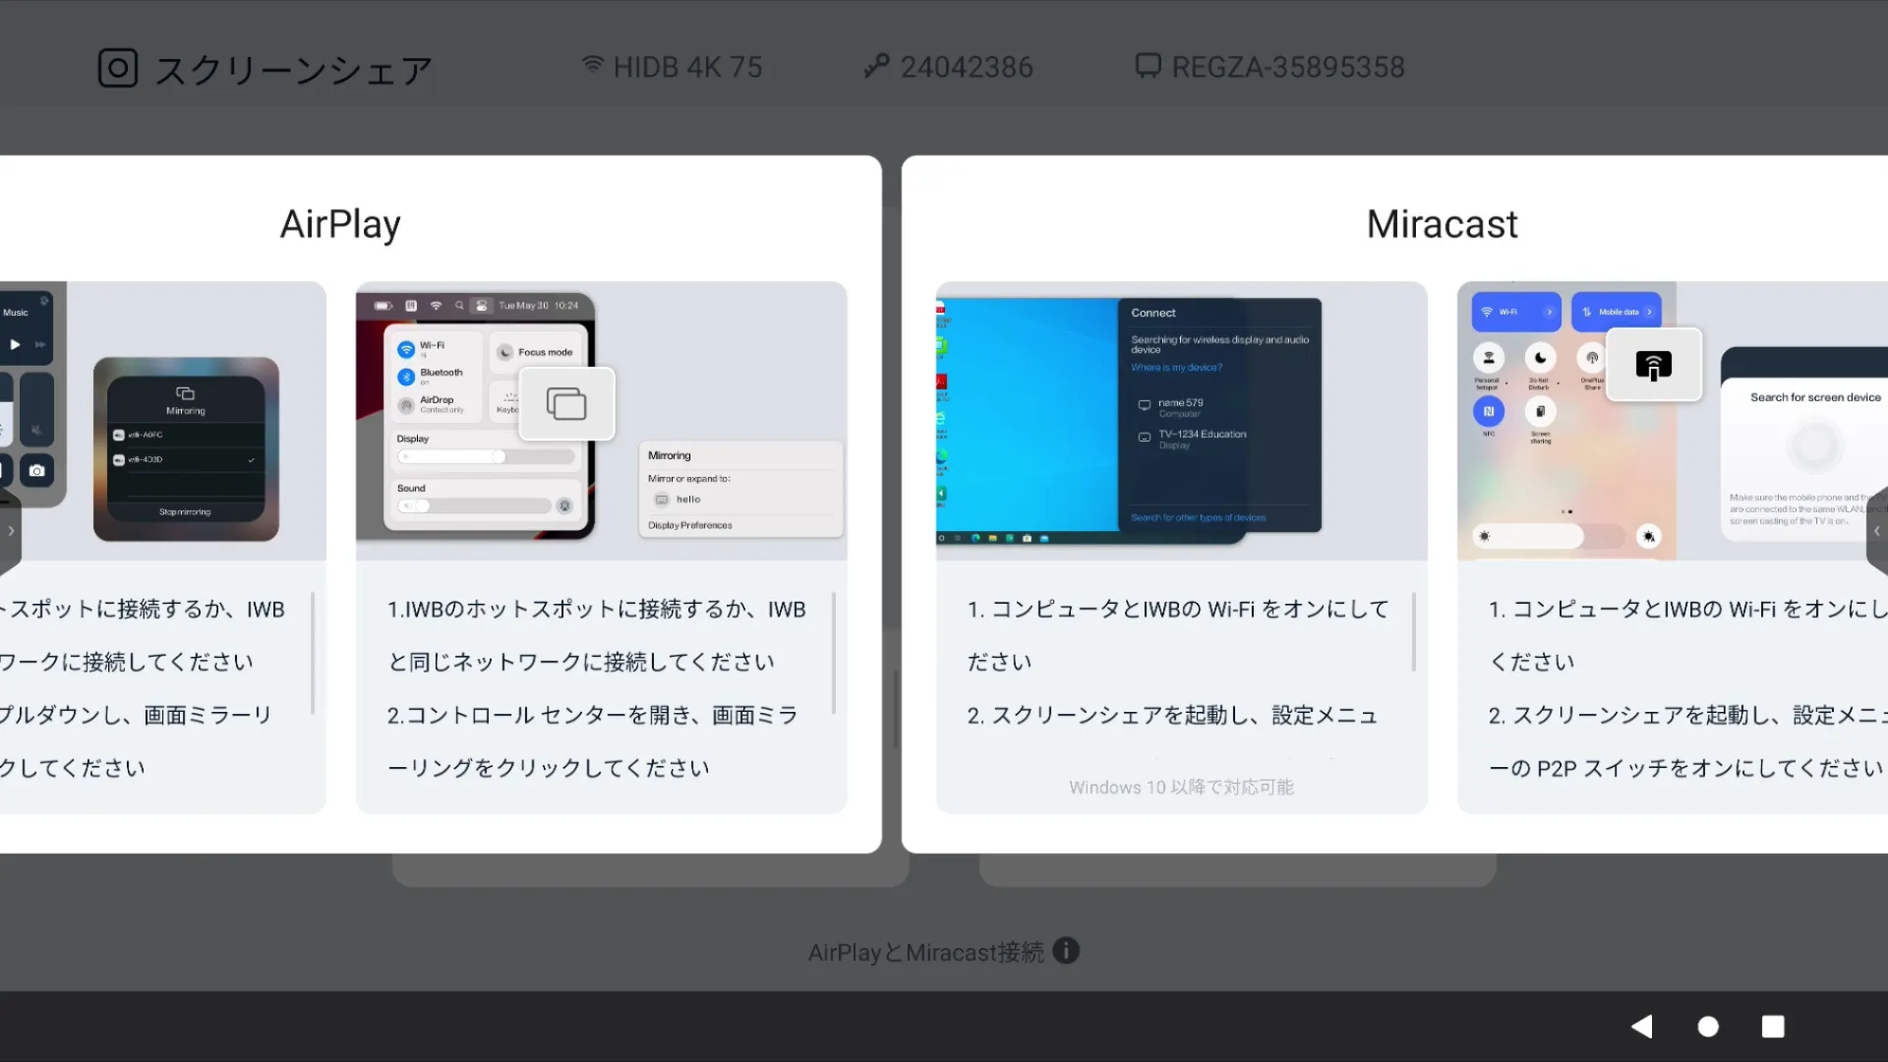
Task: Select the Miracast card heading
Action: click(1442, 224)
